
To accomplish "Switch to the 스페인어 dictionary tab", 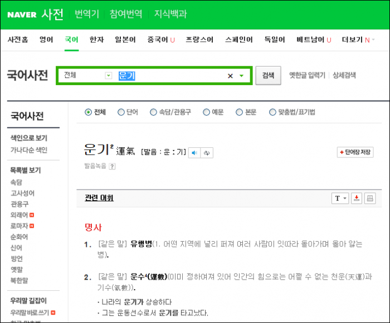I will [x=239, y=39].
